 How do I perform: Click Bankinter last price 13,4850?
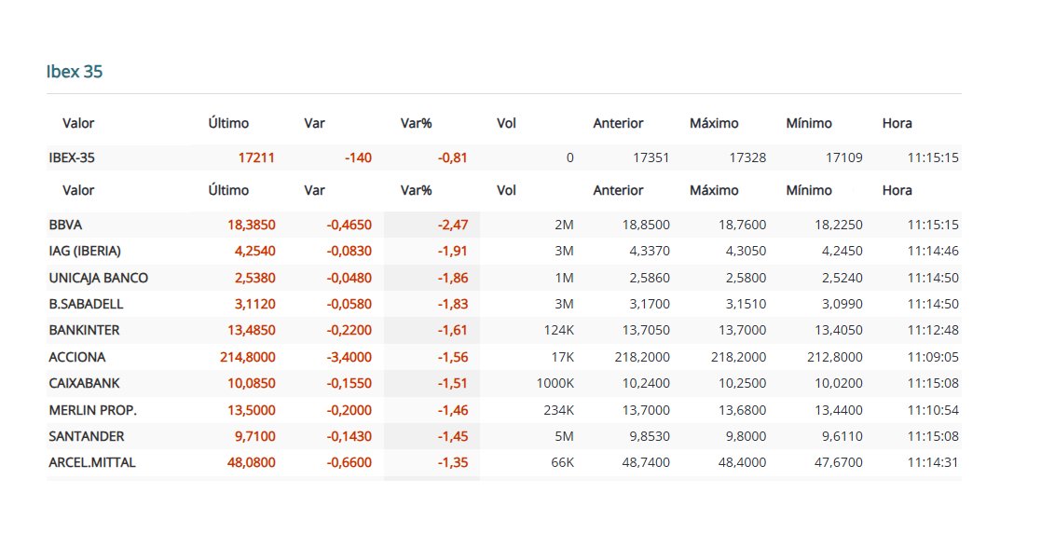coord(251,330)
